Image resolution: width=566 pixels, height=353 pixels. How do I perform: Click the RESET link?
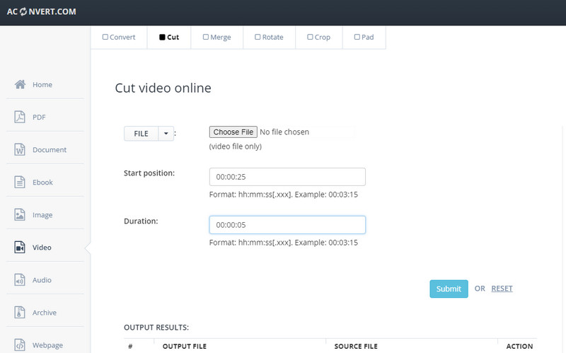(502, 289)
